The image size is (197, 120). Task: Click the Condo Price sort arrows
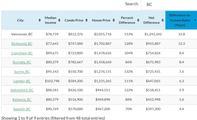click(86, 20)
